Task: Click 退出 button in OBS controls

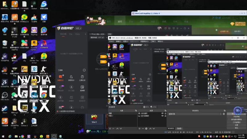Action: pos(237,128)
